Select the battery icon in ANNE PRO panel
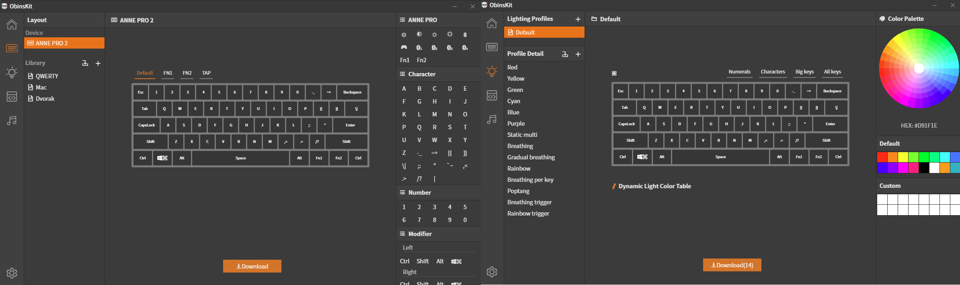960x285 pixels. pyautogui.click(x=465, y=35)
